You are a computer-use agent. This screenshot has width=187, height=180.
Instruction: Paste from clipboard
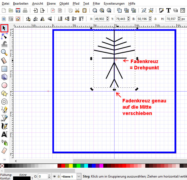click(x=85, y=10)
